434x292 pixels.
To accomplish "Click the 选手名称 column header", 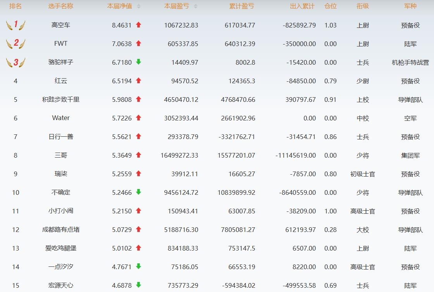I will [x=61, y=7].
